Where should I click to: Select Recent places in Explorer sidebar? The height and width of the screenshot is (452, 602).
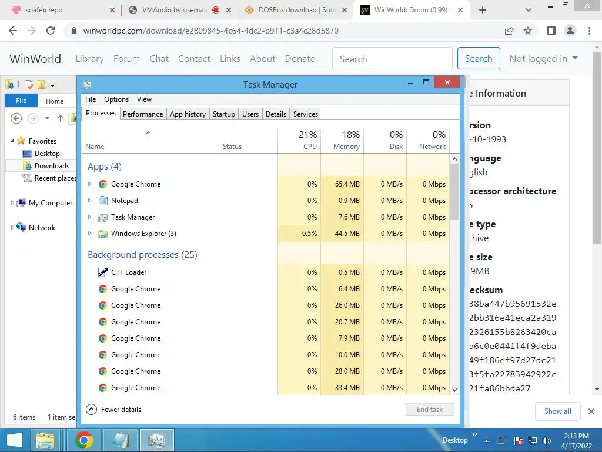point(49,178)
